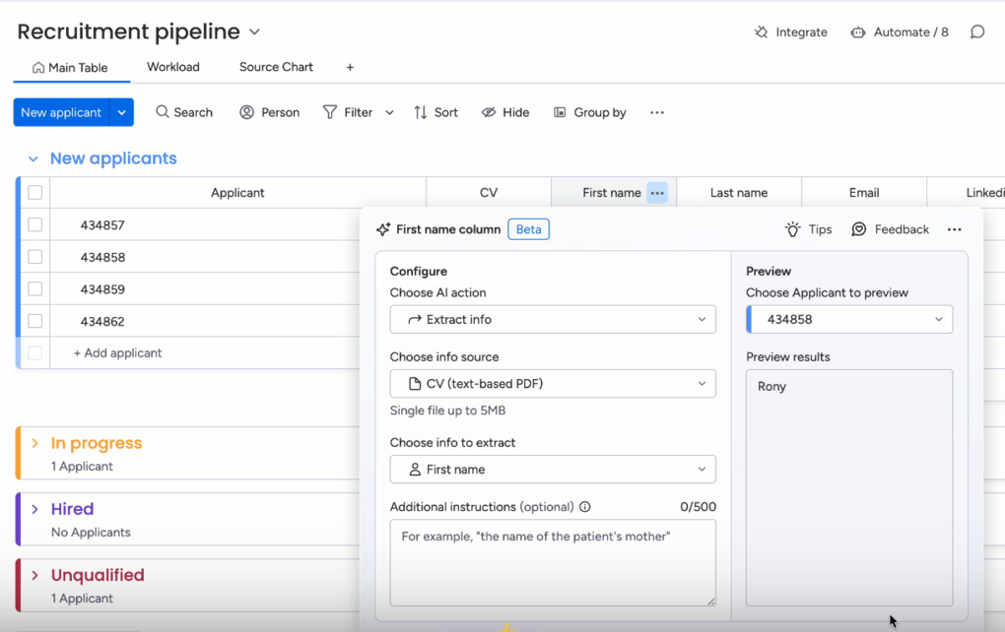Collapse the New applicants group
1005x632 pixels.
click(x=33, y=158)
